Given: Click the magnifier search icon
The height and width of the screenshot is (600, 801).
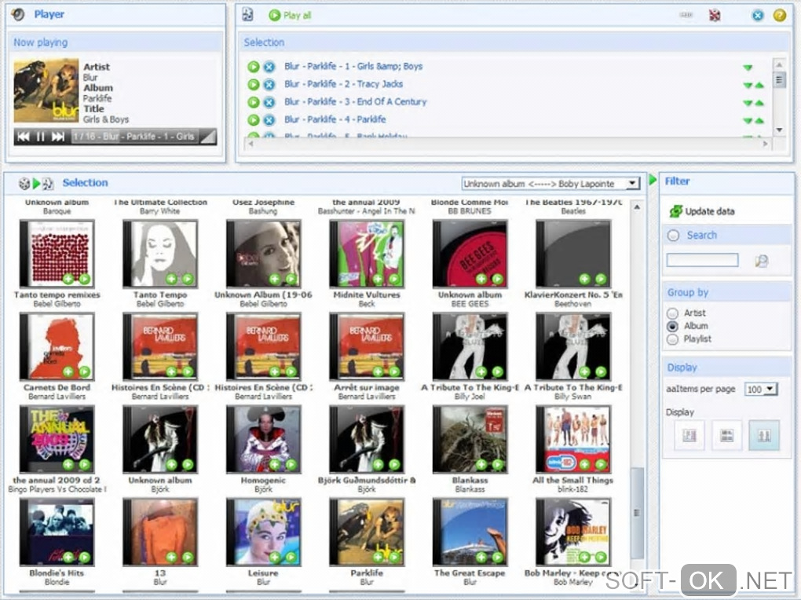Looking at the screenshot, I should click(x=761, y=262).
